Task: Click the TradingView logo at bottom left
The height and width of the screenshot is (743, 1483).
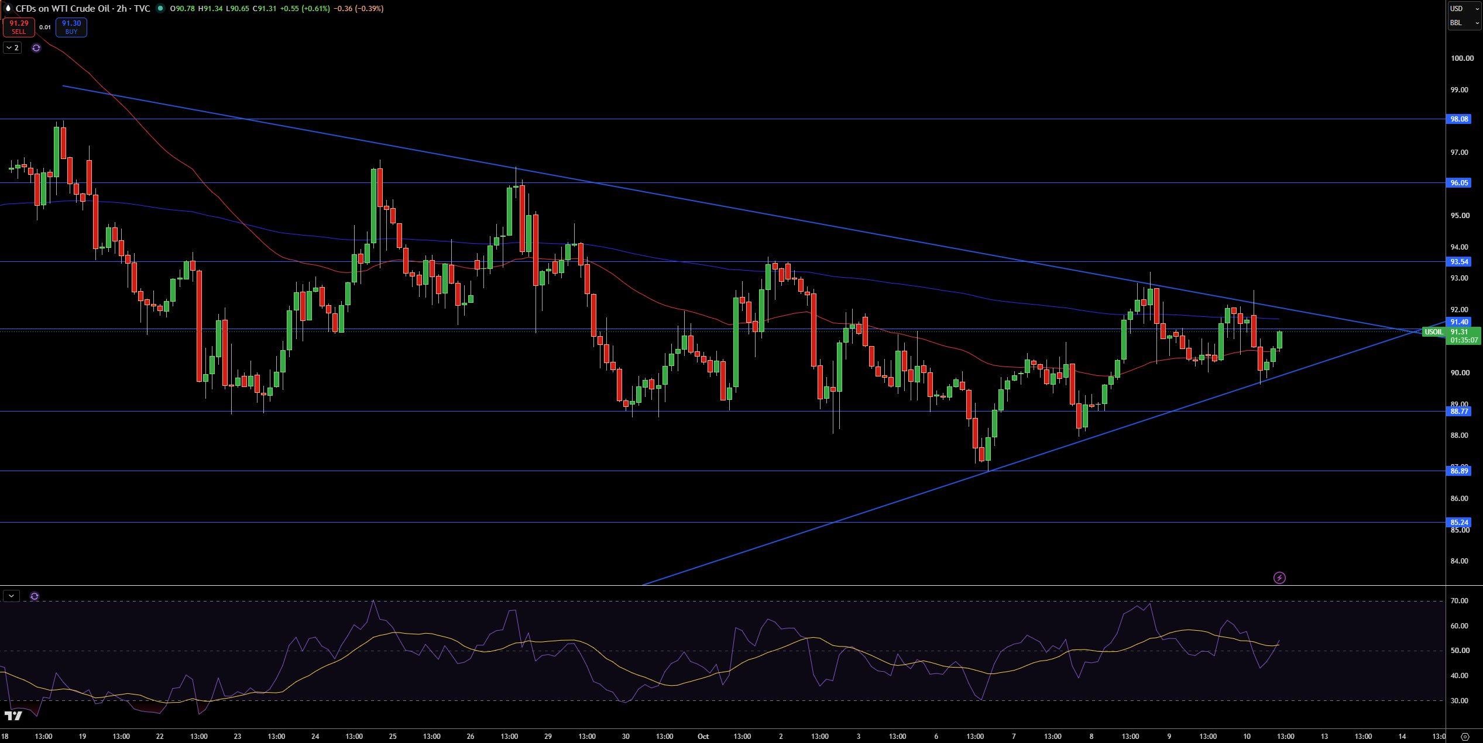Action: 13,716
